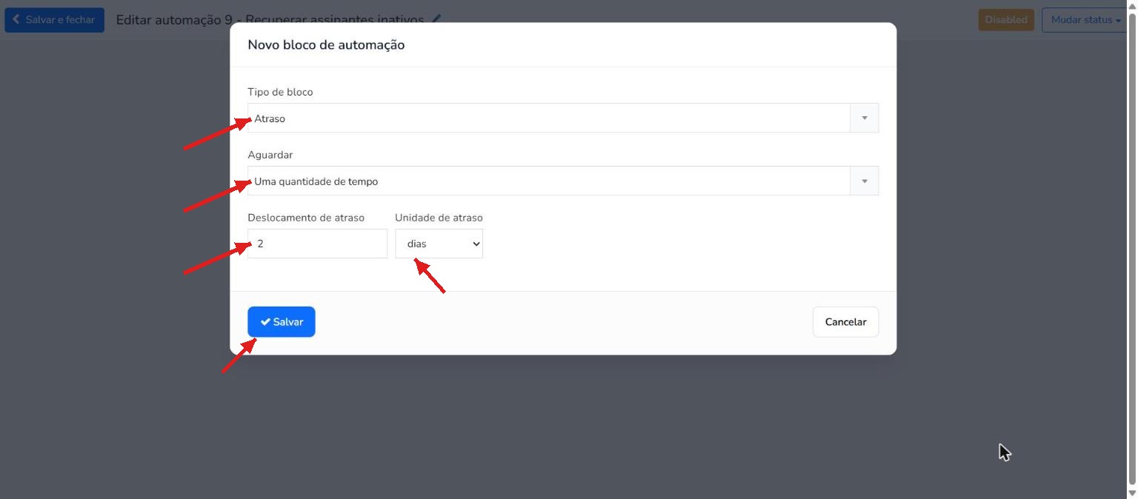This screenshot has width=1138, height=499.
Task: Save the block with the Salvar button
Action: point(282,322)
